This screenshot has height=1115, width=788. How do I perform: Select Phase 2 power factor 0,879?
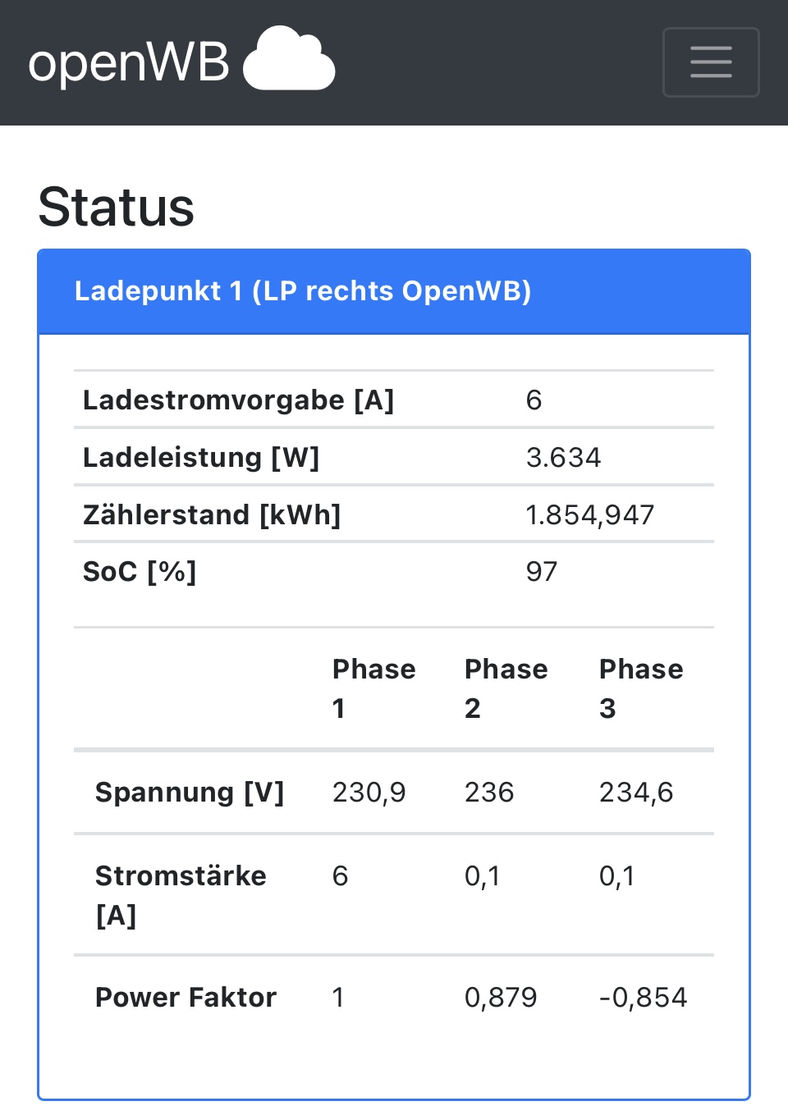coord(501,998)
